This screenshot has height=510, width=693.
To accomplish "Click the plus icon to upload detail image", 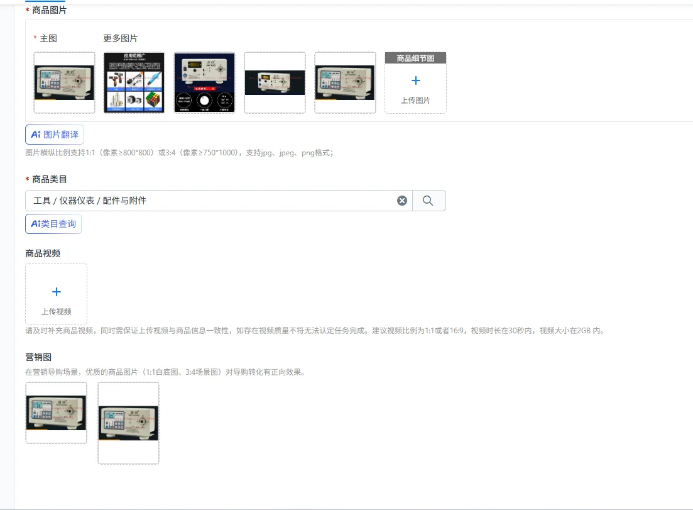I will tap(415, 80).
